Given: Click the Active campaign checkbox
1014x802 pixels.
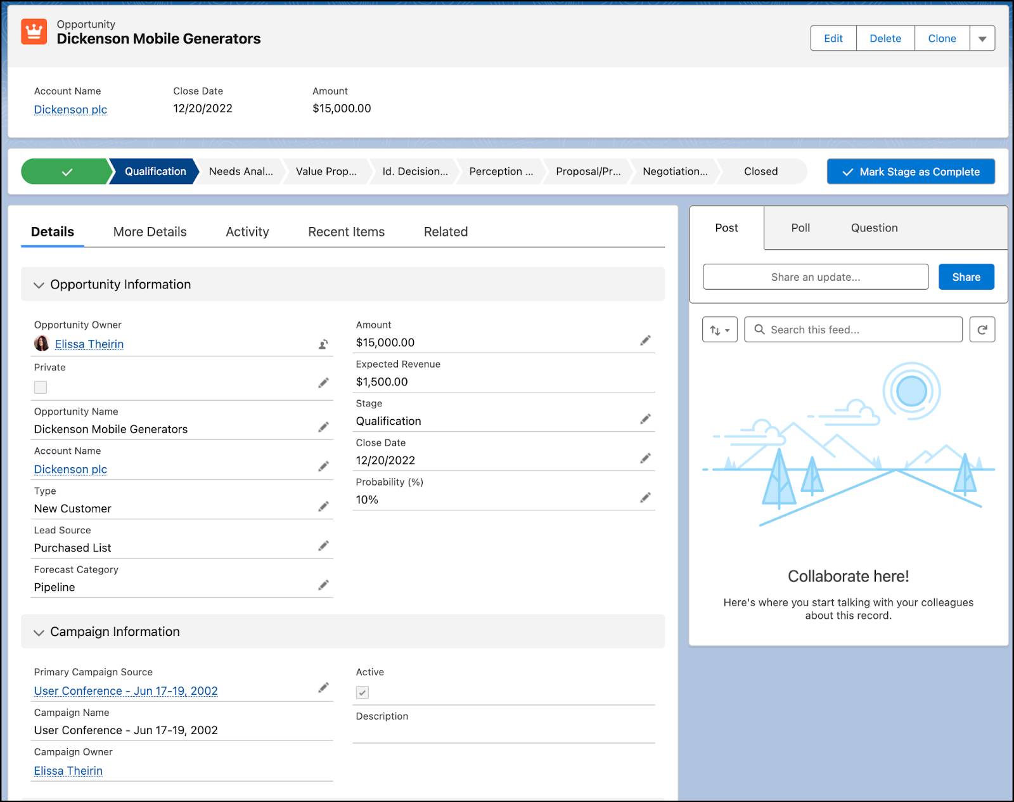Looking at the screenshot, I should [363, 692].
